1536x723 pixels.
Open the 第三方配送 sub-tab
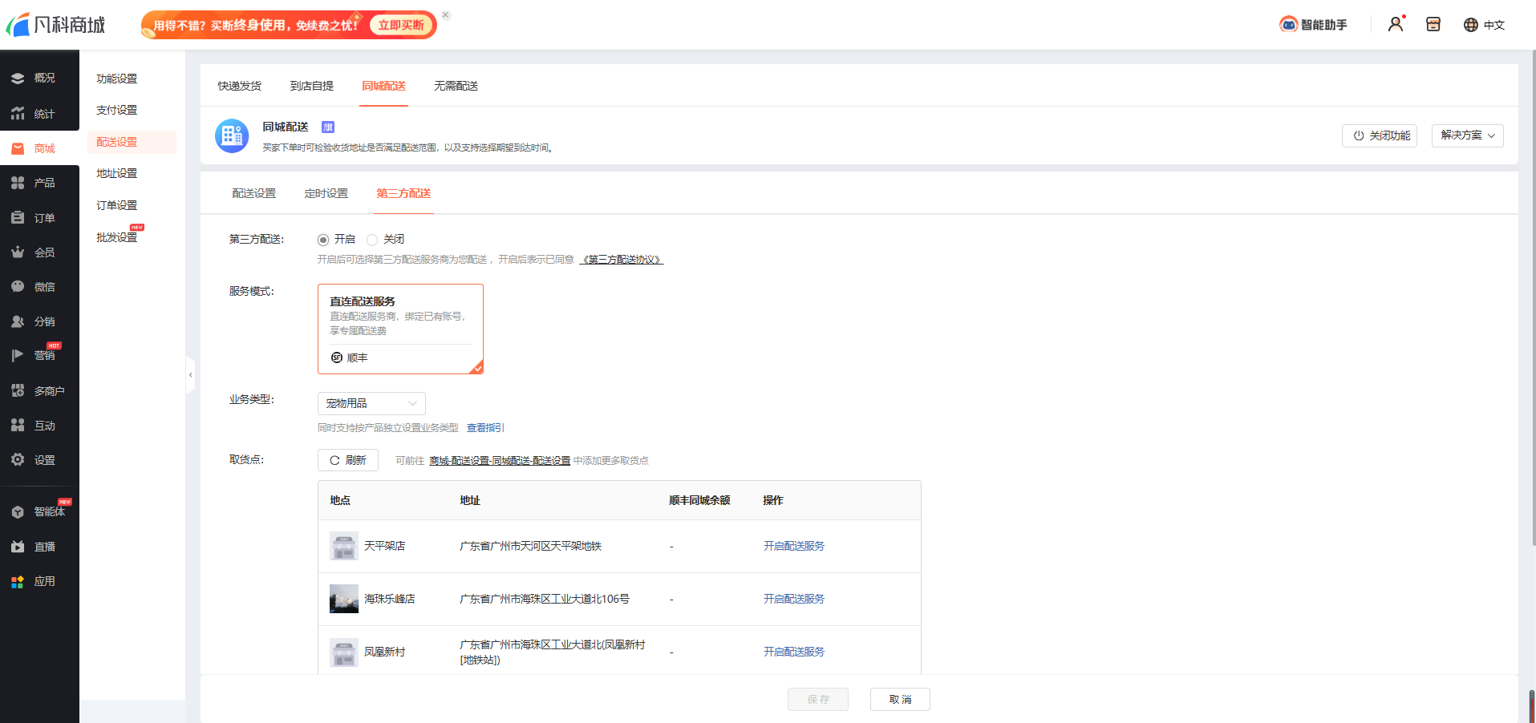[404, 193]
